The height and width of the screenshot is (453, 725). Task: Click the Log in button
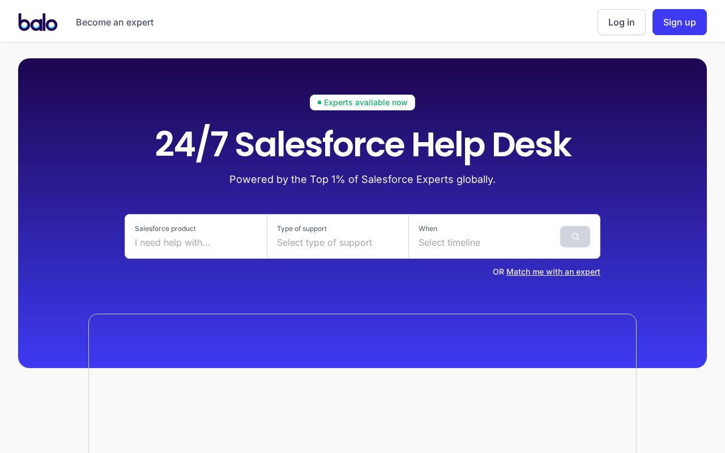pos(621,22)
